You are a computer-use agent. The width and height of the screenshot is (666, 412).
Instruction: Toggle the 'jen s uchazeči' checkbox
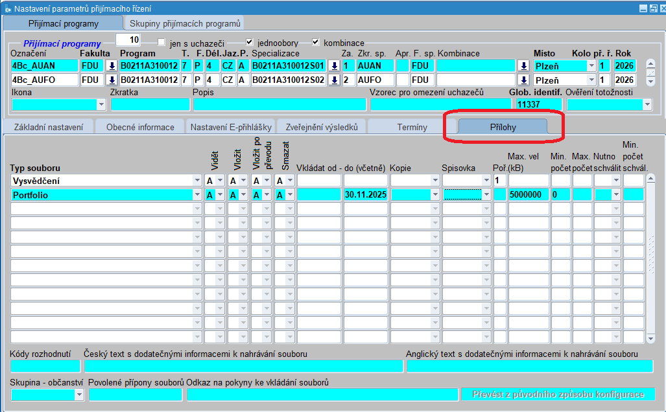tap(162, 43)
